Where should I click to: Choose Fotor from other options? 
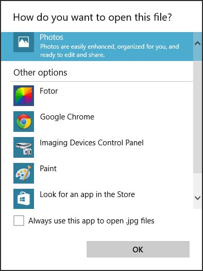coord(49,91)
